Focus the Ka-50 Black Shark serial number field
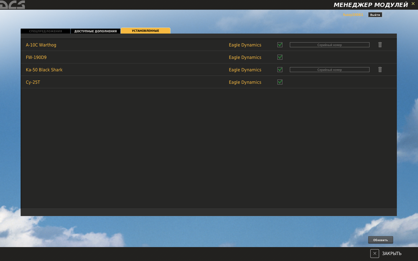 click(x=329, y=69)
